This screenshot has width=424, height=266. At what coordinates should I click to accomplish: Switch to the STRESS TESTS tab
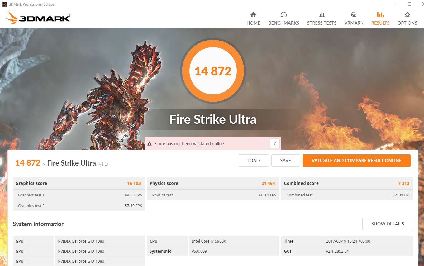pos(322,23)
